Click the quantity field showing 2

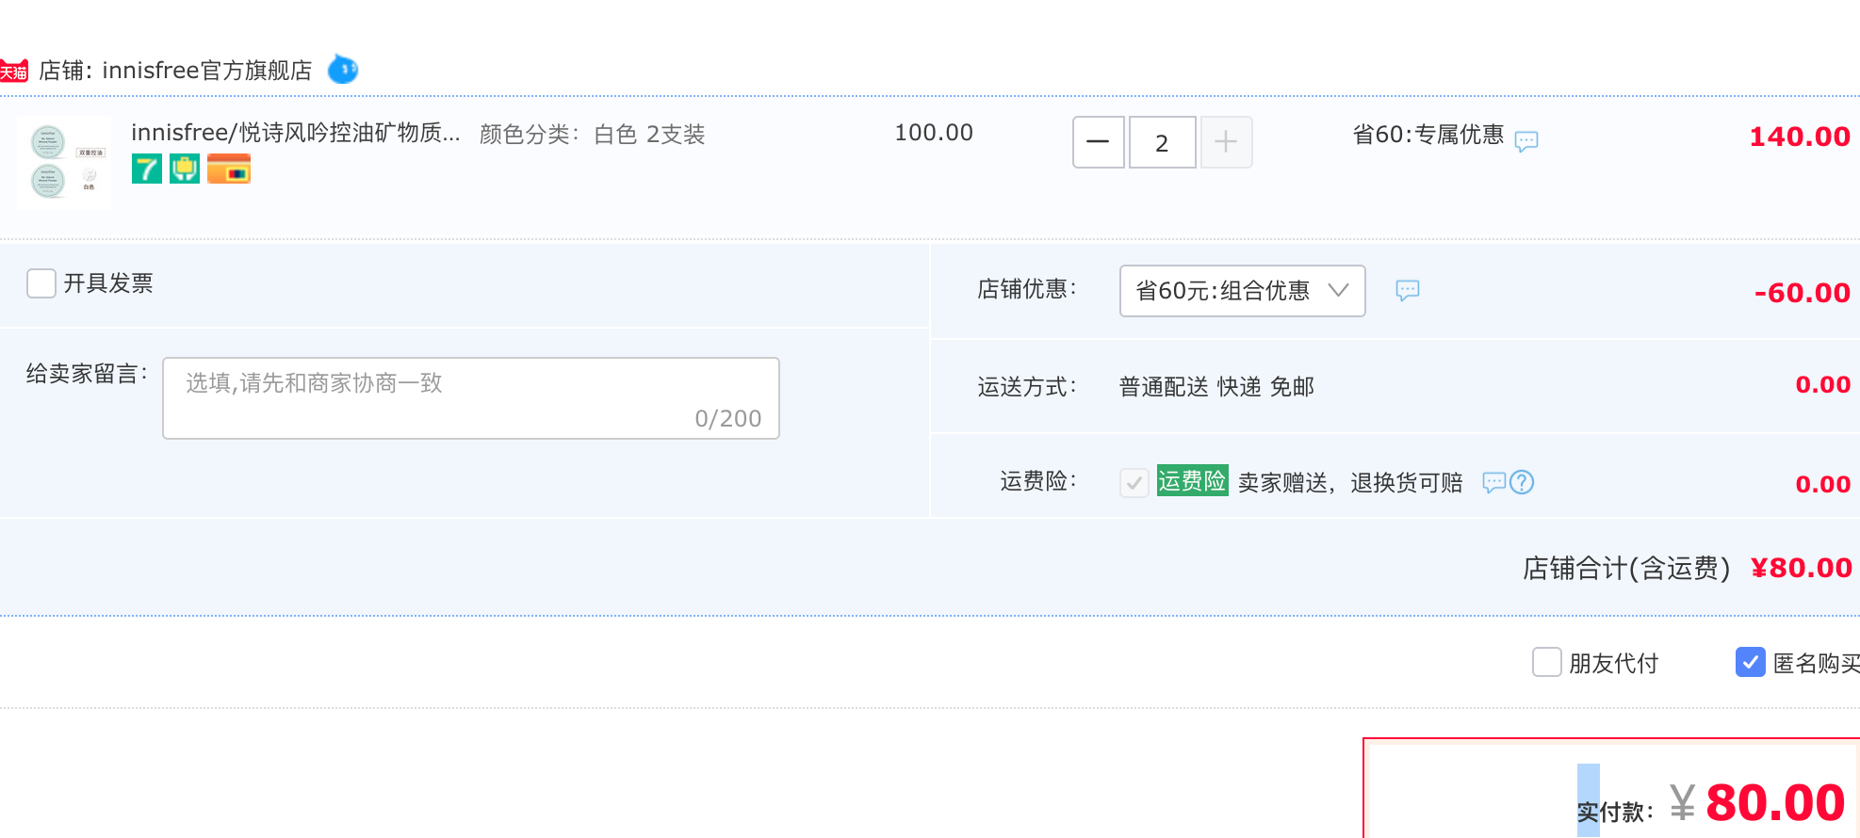(x=1163, y=142)
